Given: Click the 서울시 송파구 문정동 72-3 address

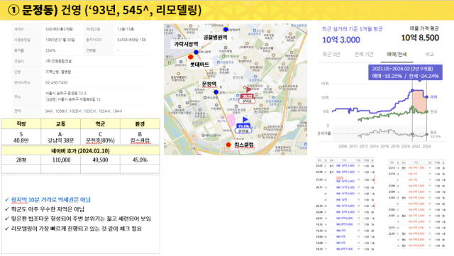Looking at the screenshot, I should click(x=66, y=93).
